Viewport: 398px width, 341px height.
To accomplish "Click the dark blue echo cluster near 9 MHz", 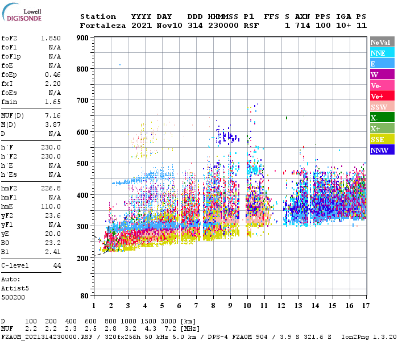I will [x=227, y=136].
